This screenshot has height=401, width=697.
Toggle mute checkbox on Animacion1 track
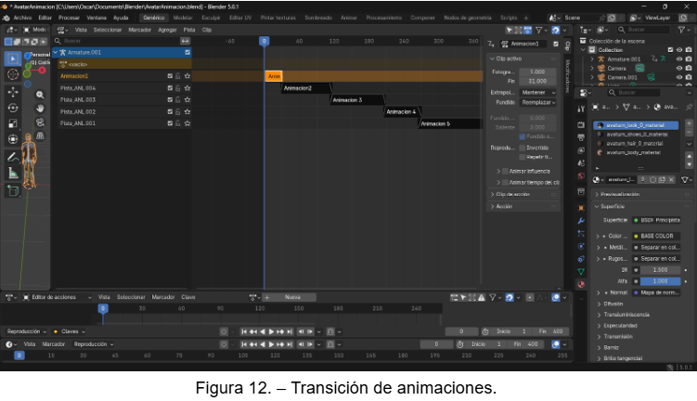coord(170,76)
